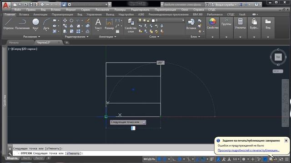Click the Undo arrow in quick access toolbar
This screenshot has height=163, width=291.
click(x=48, y=5)
